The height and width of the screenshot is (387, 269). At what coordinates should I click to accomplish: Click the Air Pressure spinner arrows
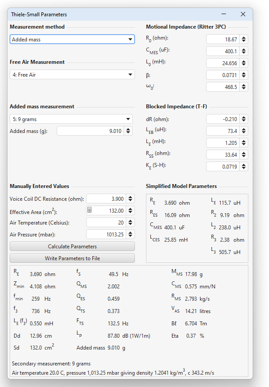[130, 235]
